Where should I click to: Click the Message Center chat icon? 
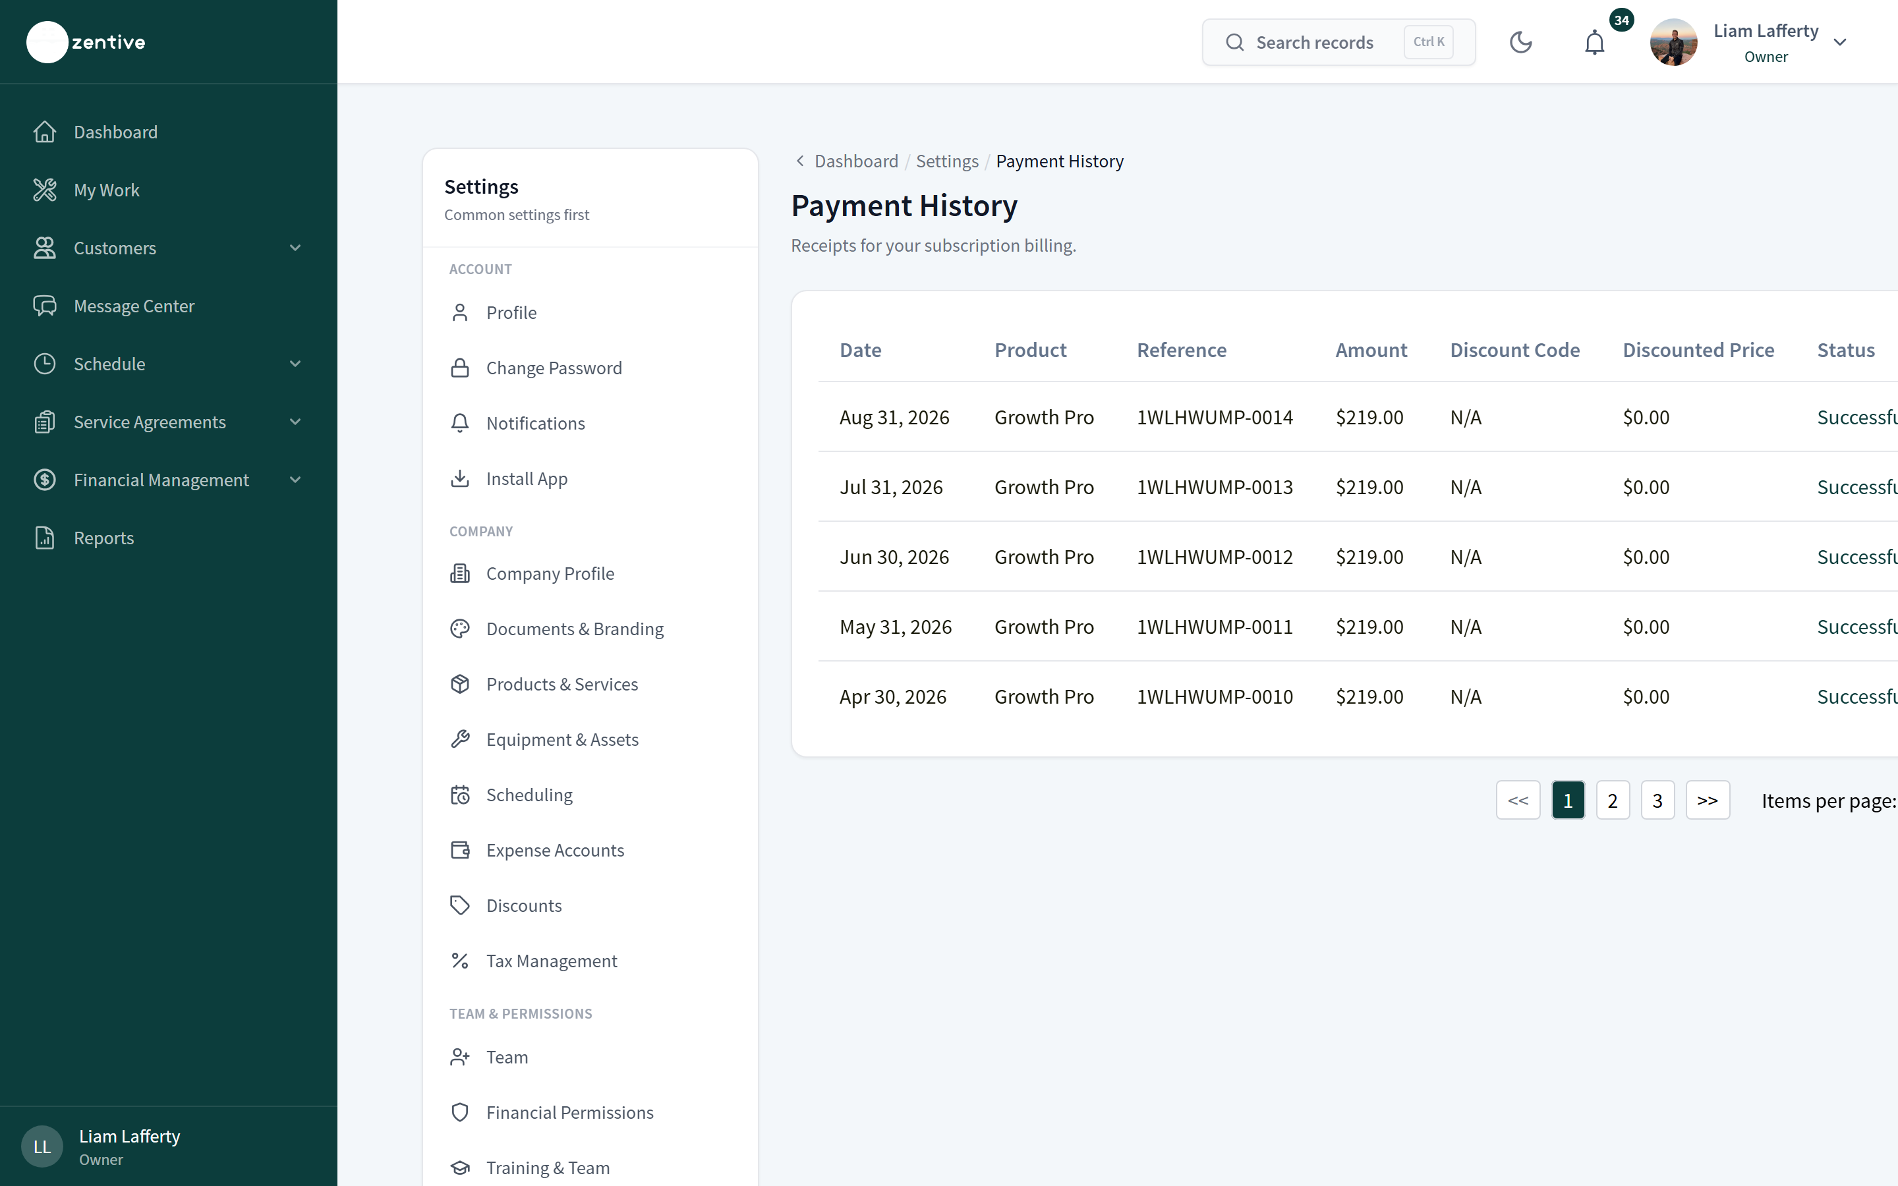45,306
